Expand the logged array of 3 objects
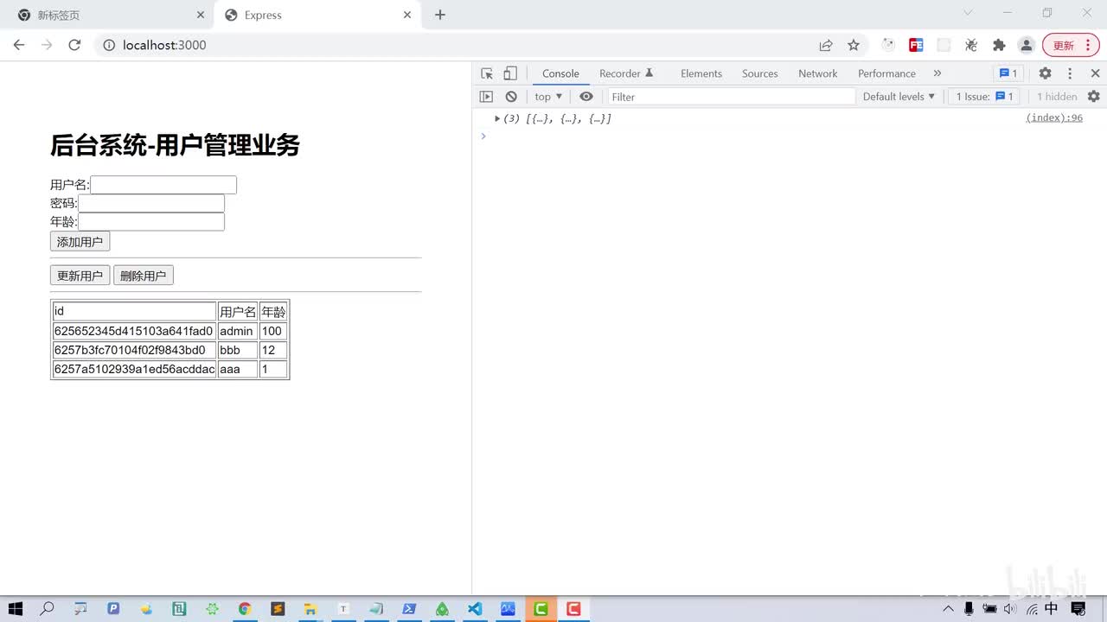Image resolution: width=1107 pixels, height=622 pixels. point(497,118)
